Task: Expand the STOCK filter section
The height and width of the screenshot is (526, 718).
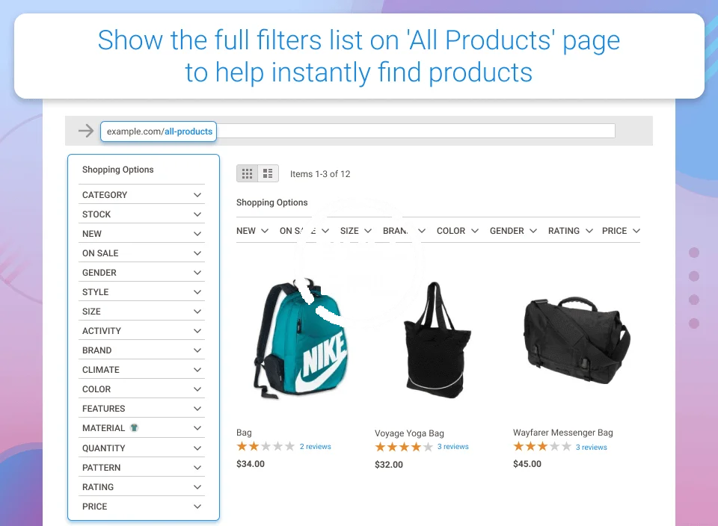Action: pyautogui.click(x=141, y=214)
